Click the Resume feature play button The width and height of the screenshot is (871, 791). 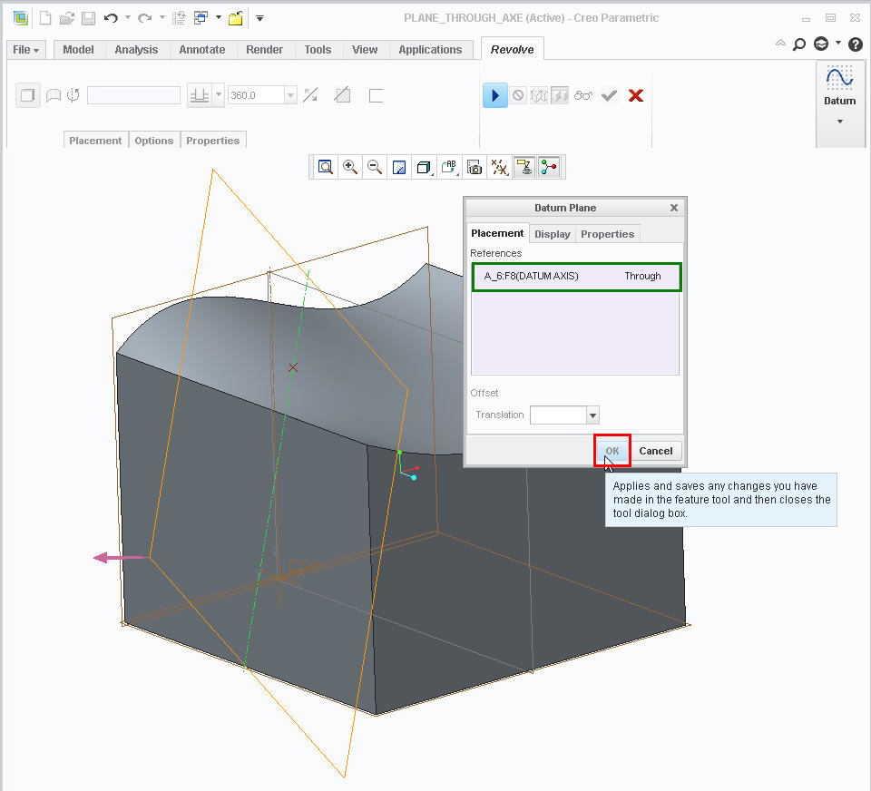(x=494, y=95)
